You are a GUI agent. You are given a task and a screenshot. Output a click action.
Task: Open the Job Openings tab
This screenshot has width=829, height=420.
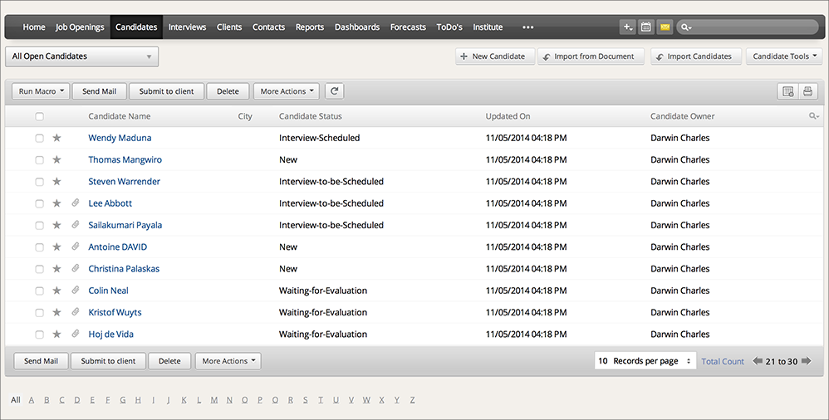point(80,27)
